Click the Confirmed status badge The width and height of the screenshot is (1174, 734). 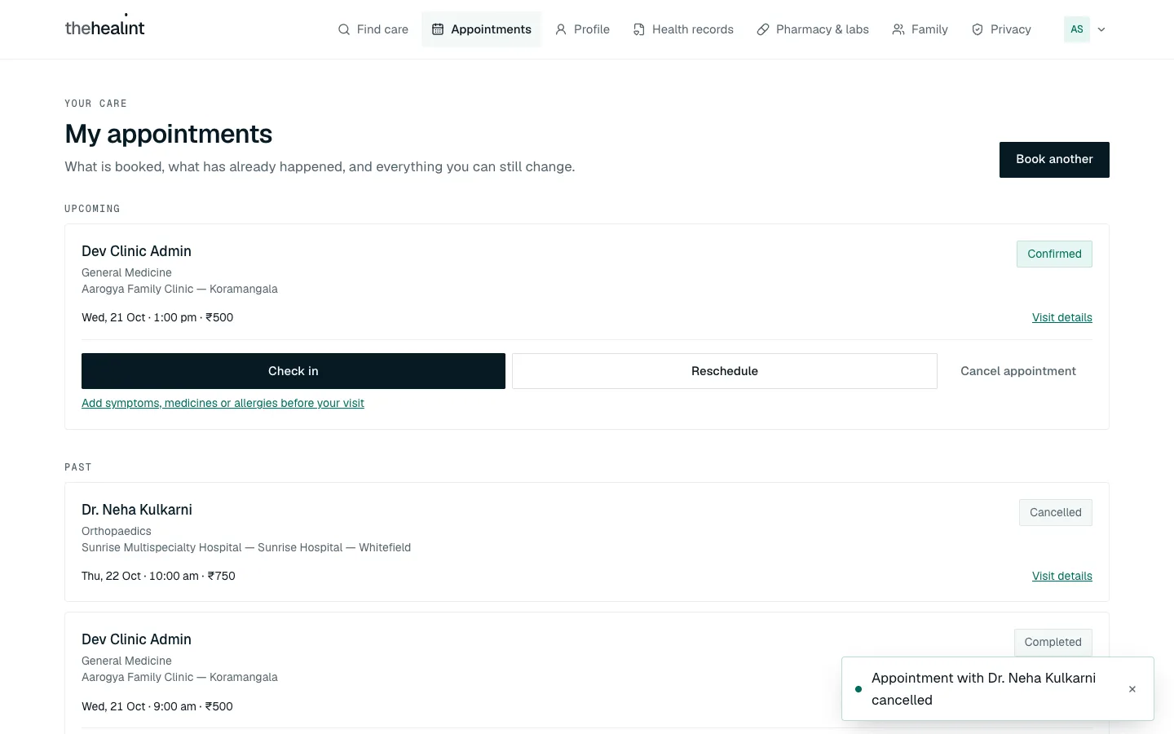pyautogui.click(x=1054, y=254)
